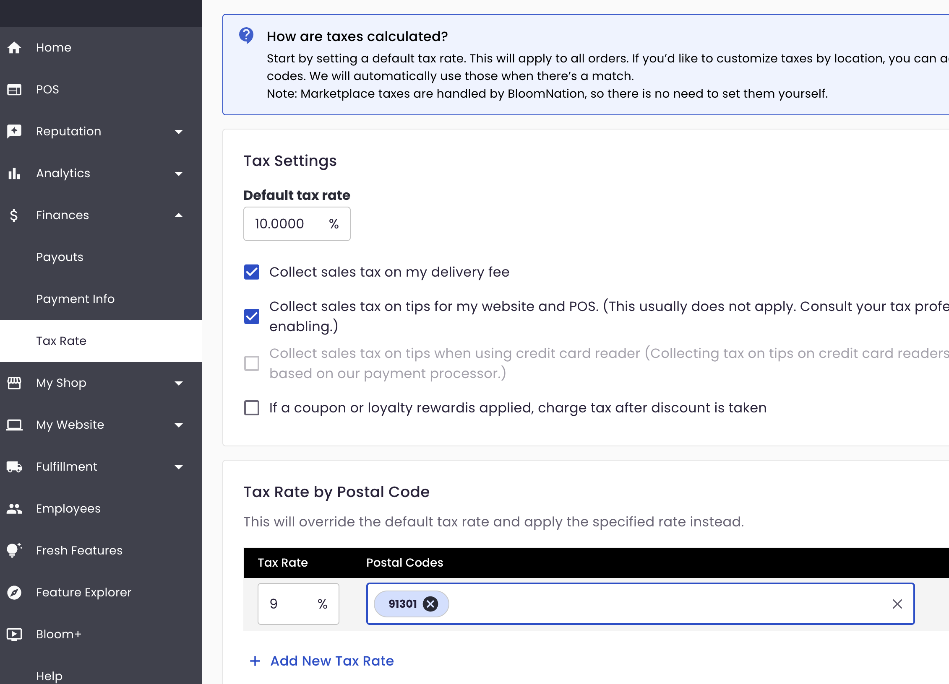
Task: Click the Employees people icon
Action: [x=14, y=509]
